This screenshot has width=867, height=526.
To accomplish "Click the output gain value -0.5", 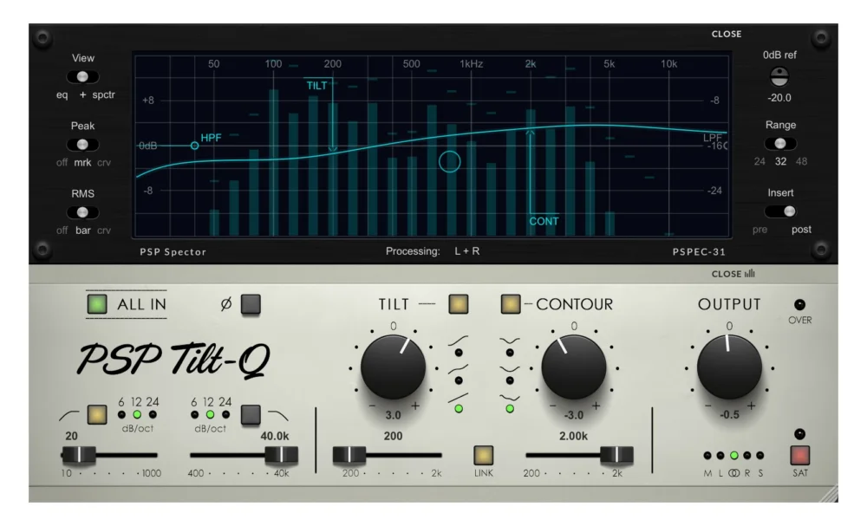I will coord(729,415).
